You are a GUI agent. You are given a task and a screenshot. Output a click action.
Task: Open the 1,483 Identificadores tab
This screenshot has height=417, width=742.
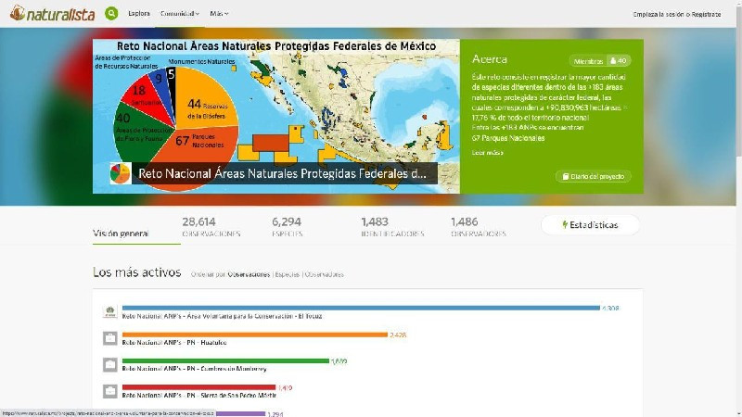(392, 227)
